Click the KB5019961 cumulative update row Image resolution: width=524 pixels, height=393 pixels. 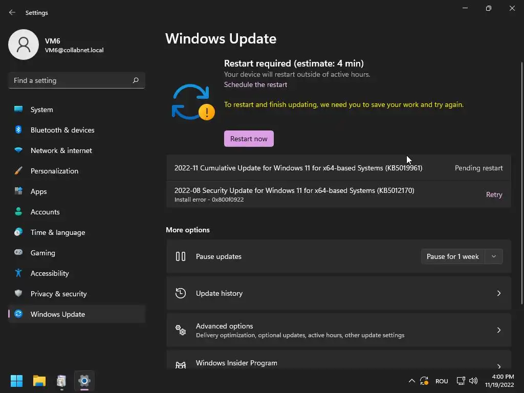coord(339,168)
